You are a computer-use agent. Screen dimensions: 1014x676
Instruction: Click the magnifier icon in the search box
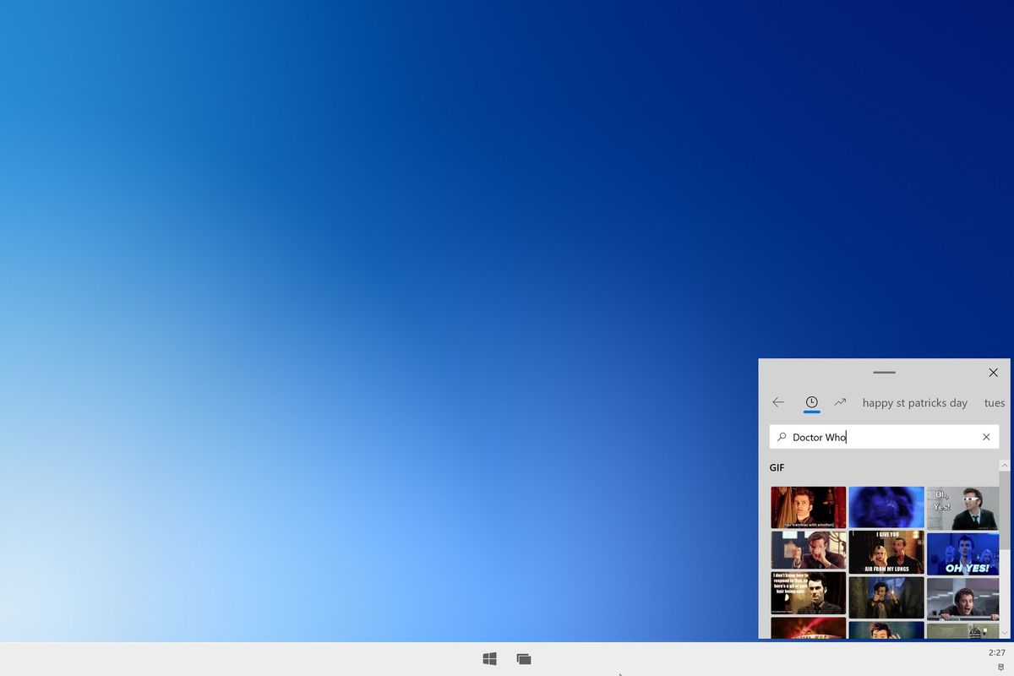coord(782,437)
